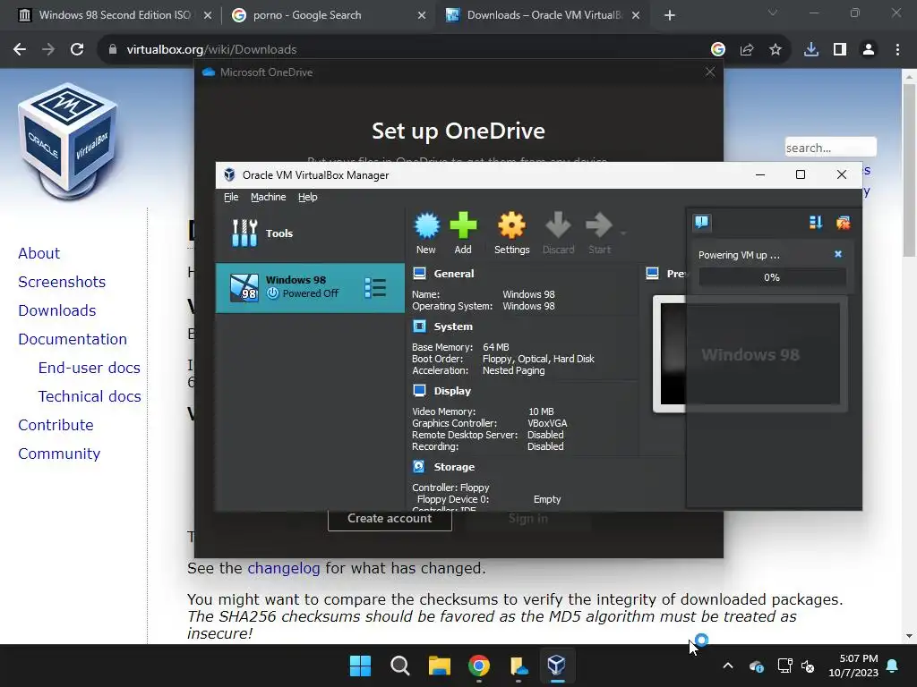Click the VirtualBox logo on the webpage

68,140
